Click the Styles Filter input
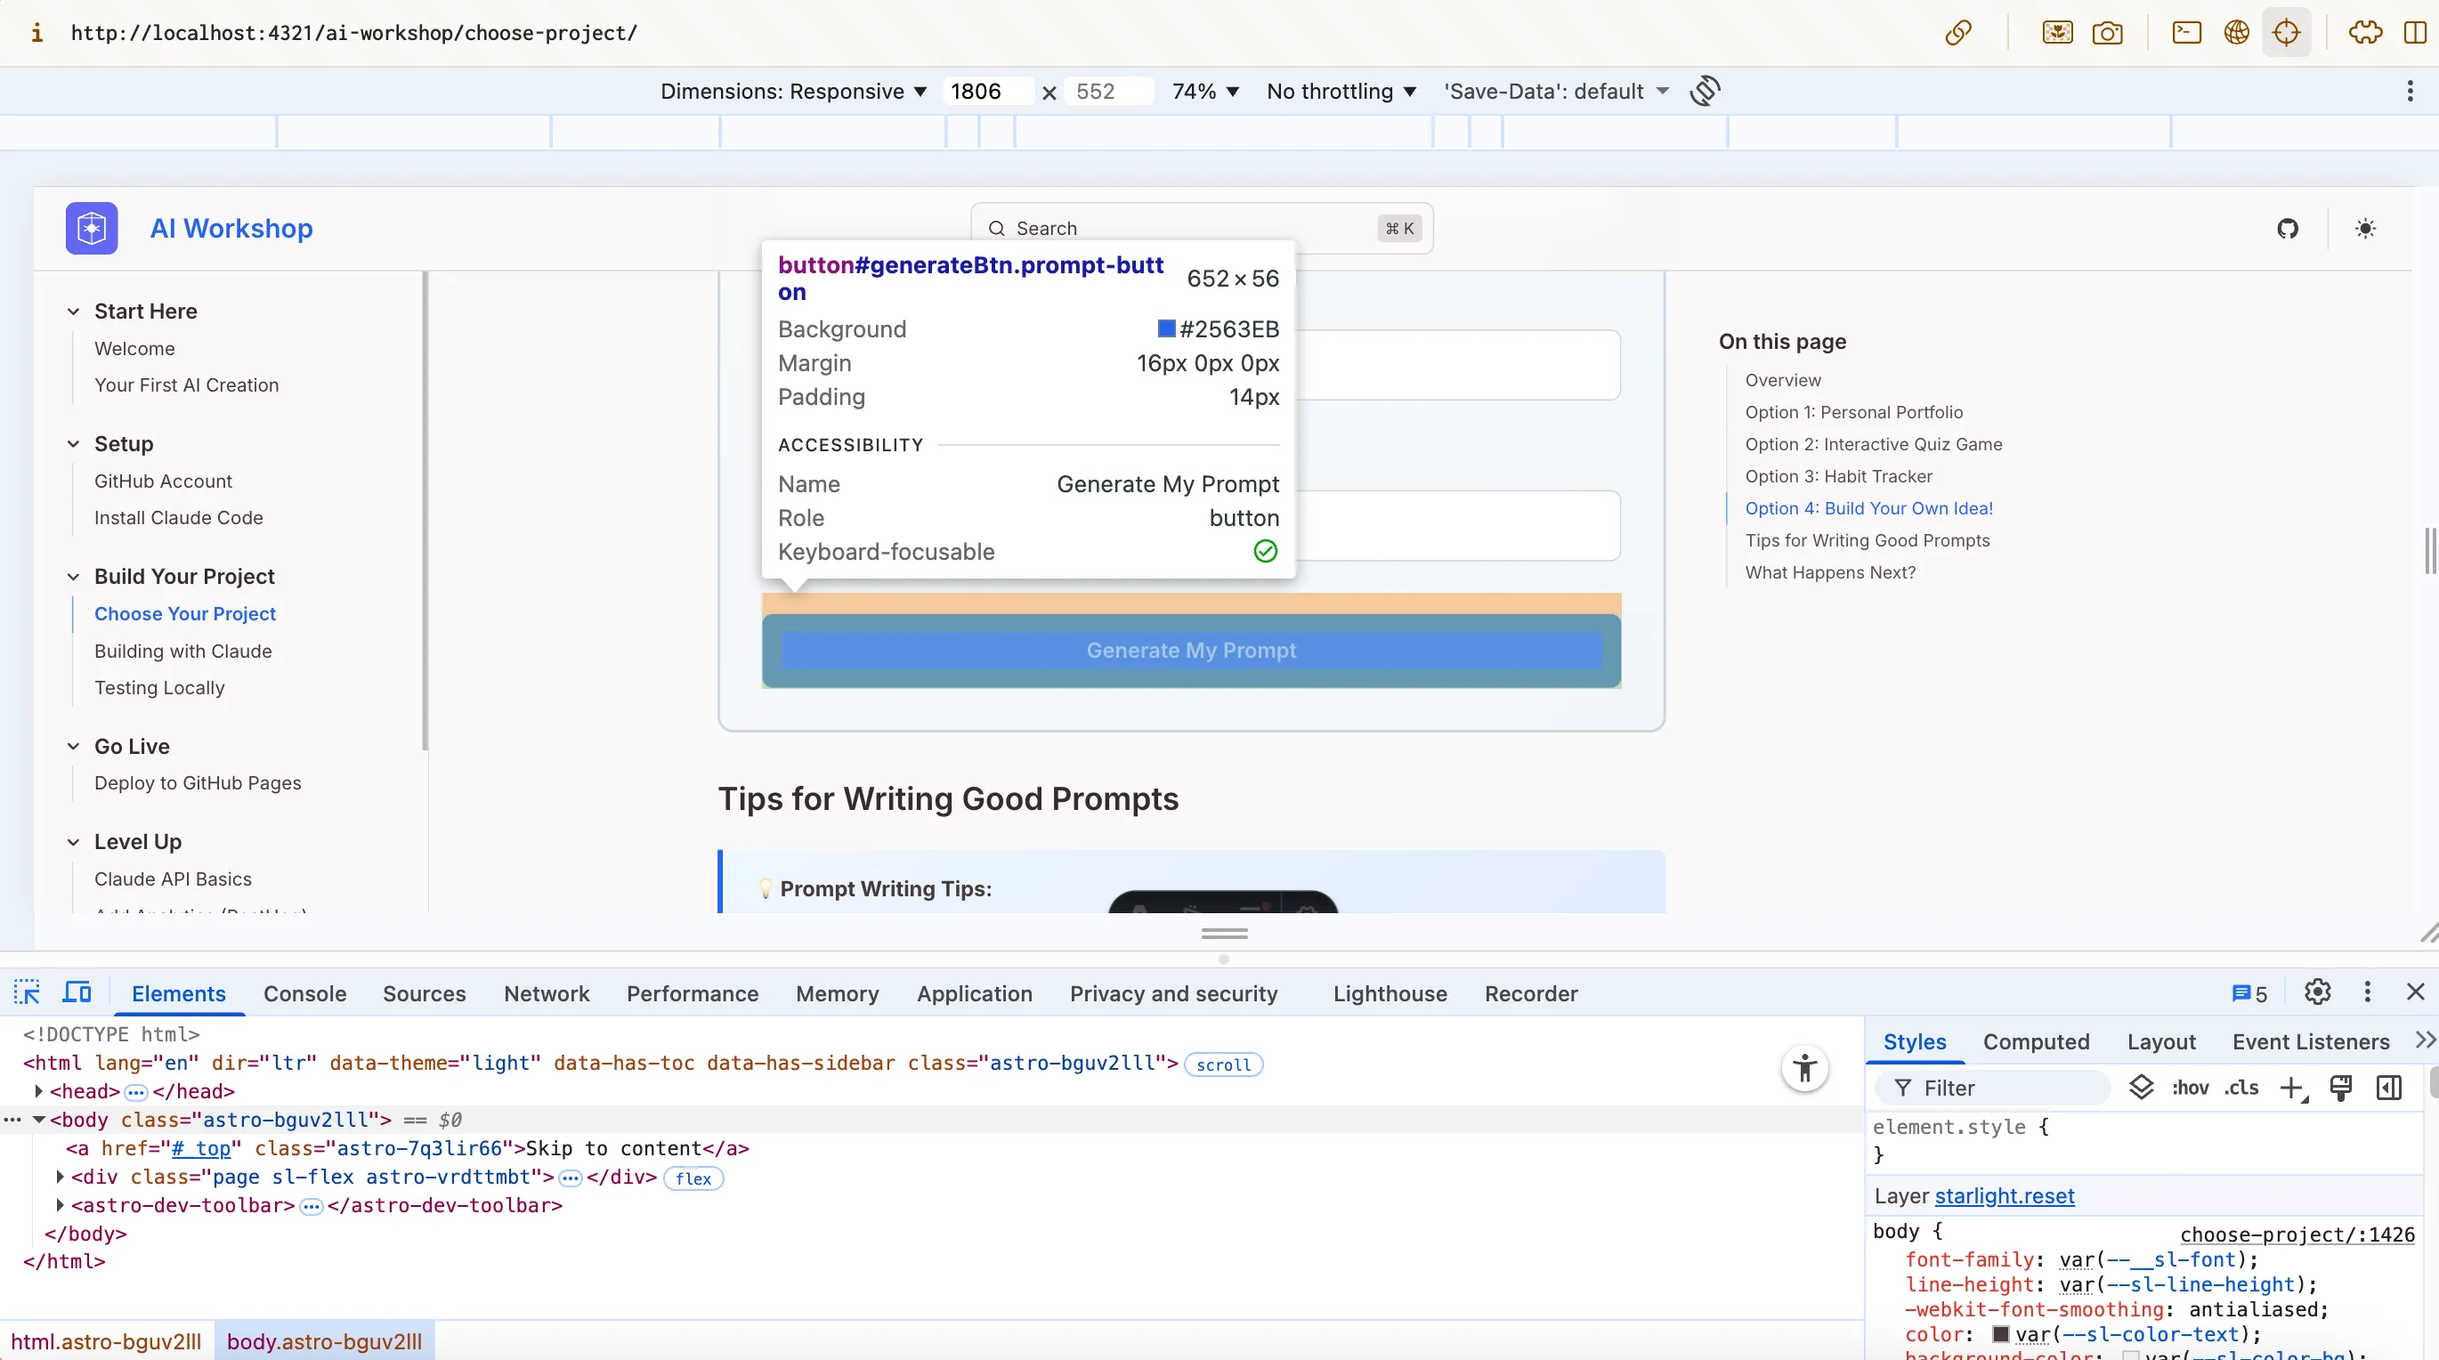Image resolution: width=2439 pixels, height=1360 pixels. point(1992,1088)
